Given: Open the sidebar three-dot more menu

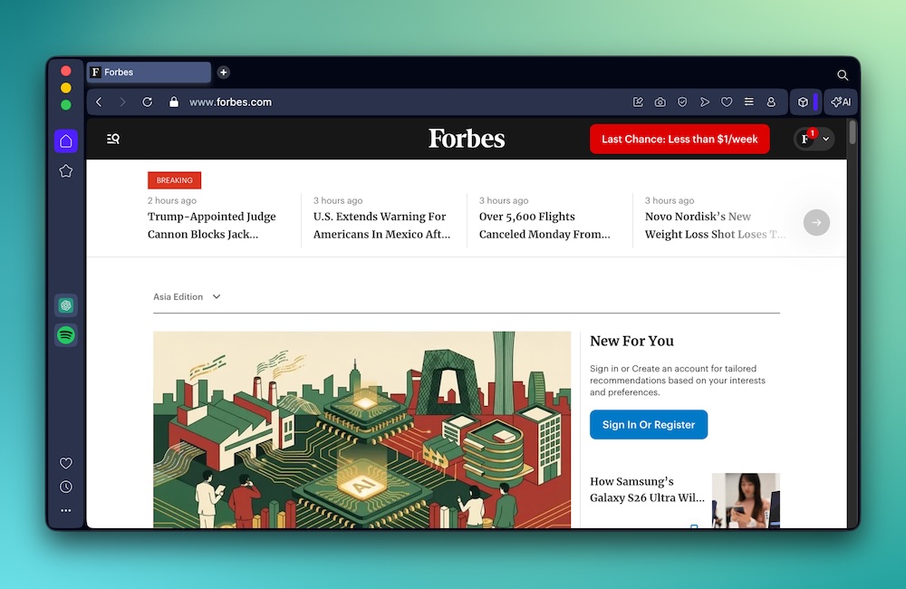Looking at the screenshot, I should click(66, 510).
